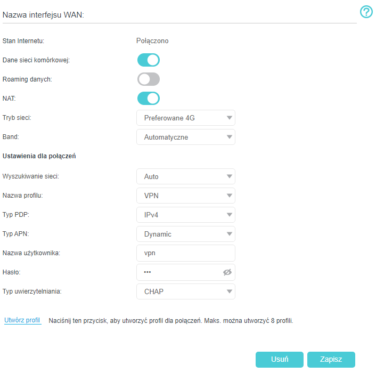Open the Typ uwierzytelniania dropdown

click(x=185, y=291)
